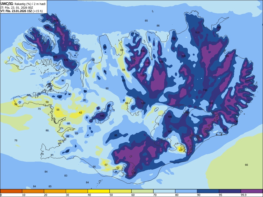Click the '40' legend tick label
The height and width of the screenshot is (197, 263).
point(89,195)
